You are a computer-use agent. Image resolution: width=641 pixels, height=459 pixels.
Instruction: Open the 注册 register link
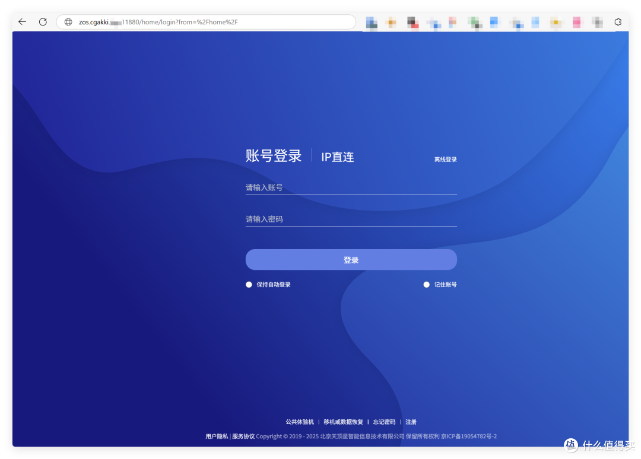(x=411, y=422)
